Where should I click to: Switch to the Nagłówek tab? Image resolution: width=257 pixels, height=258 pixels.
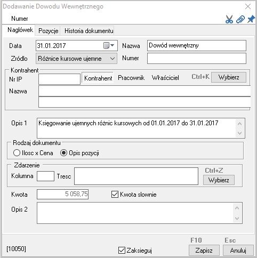(20, 30)
